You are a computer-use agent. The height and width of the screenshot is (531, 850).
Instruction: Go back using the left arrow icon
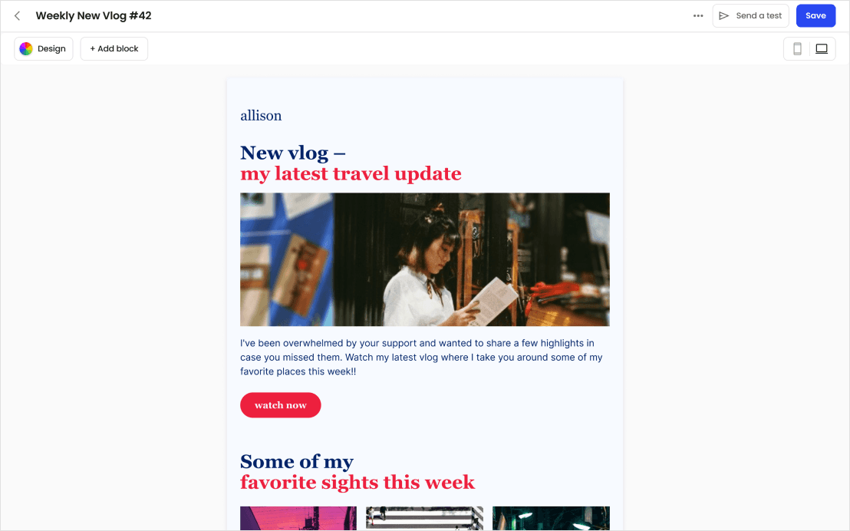pyautogui.click(x=18, y=15)
